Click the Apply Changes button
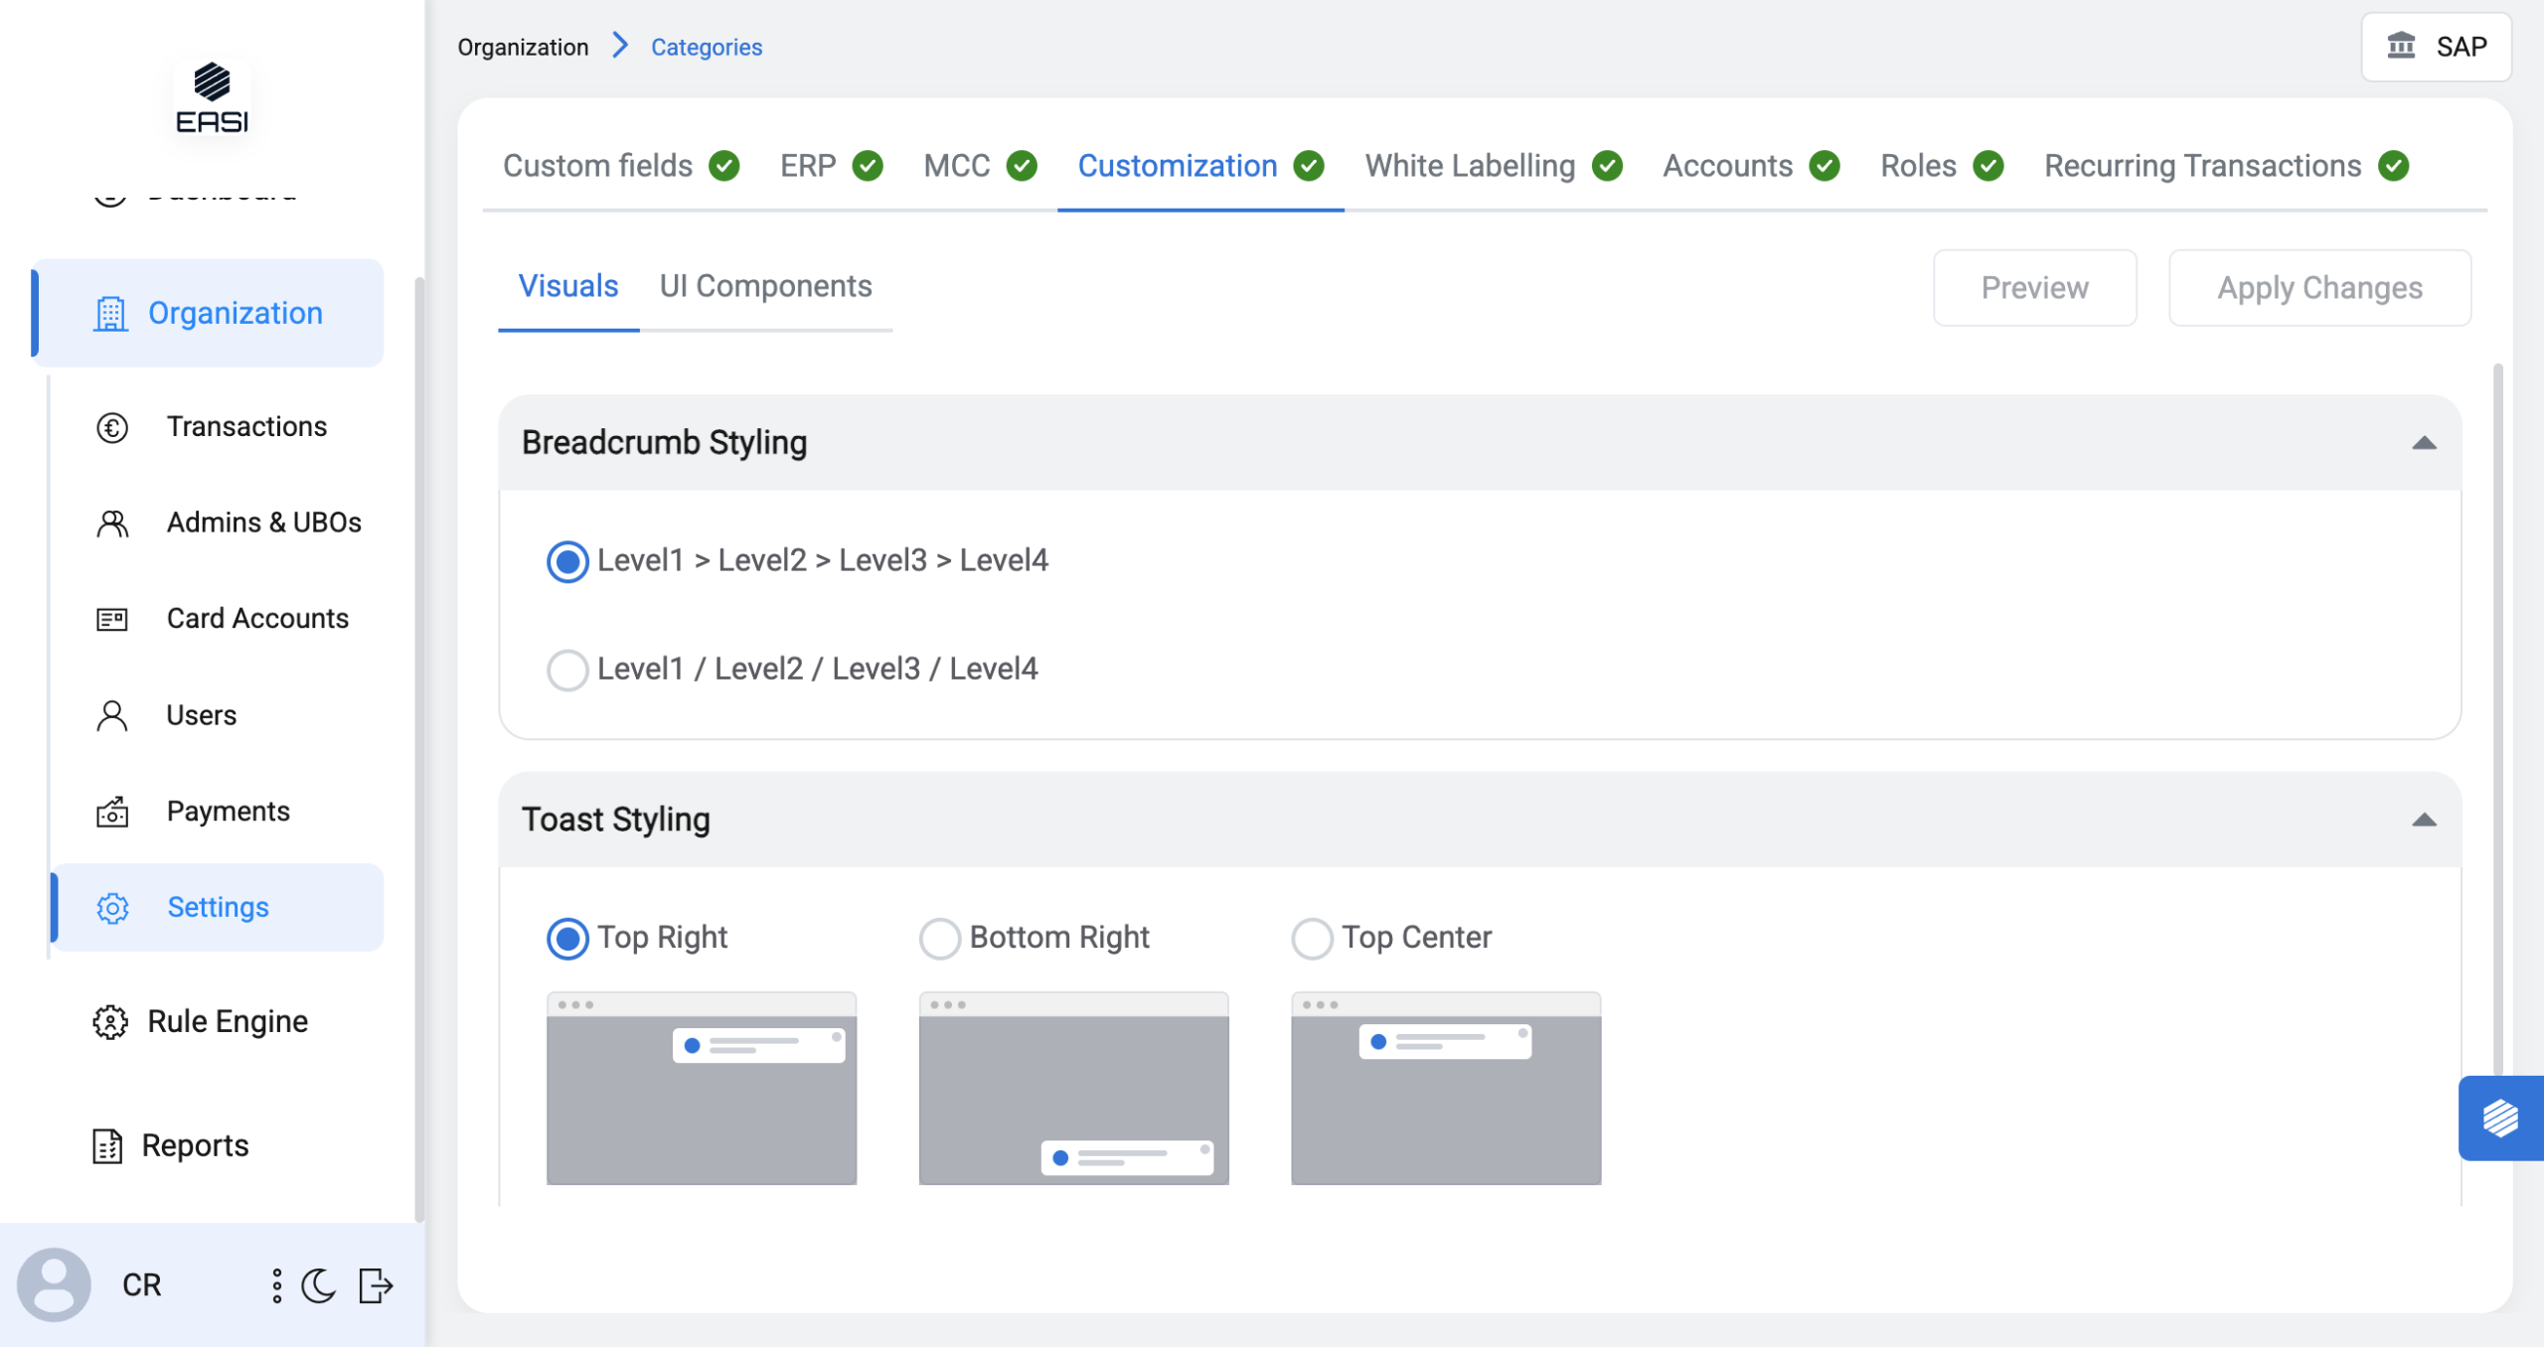Image resolution: width=2544 pixels, height=1347 pixels. [2319, 288]
